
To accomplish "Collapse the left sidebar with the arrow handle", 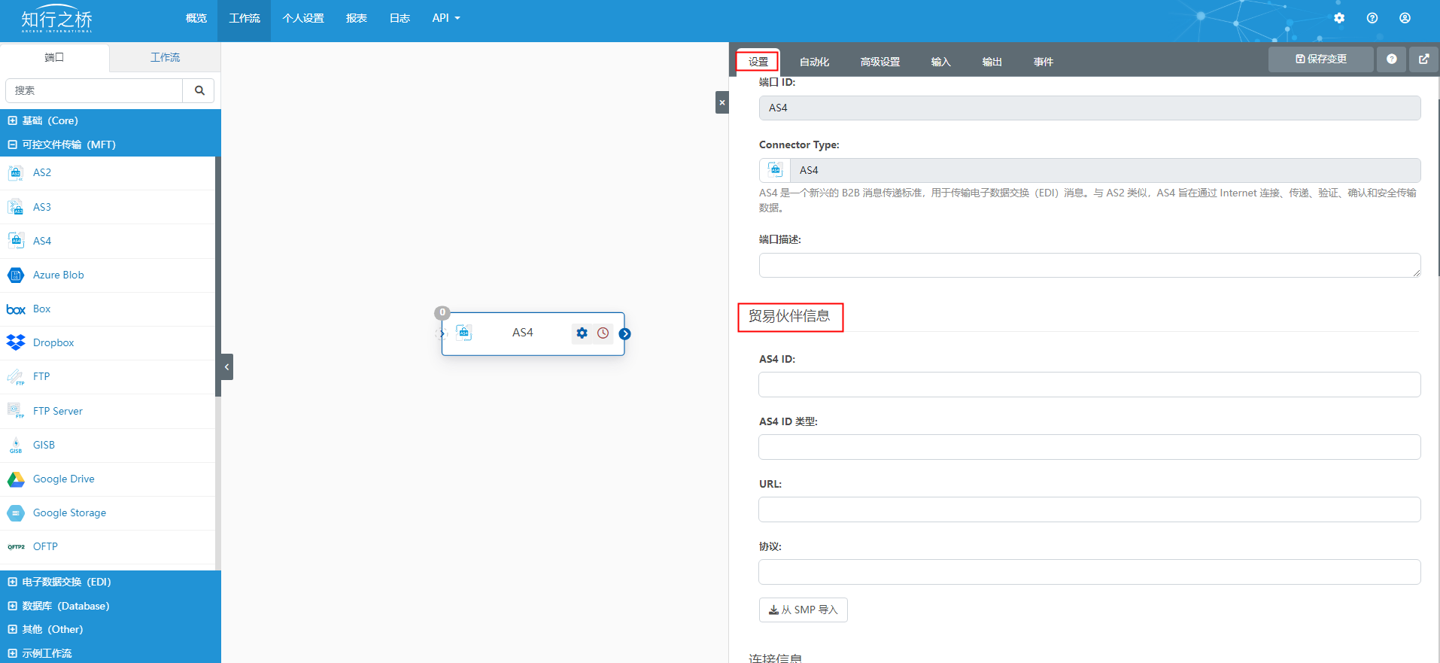I will pos(226,367).
